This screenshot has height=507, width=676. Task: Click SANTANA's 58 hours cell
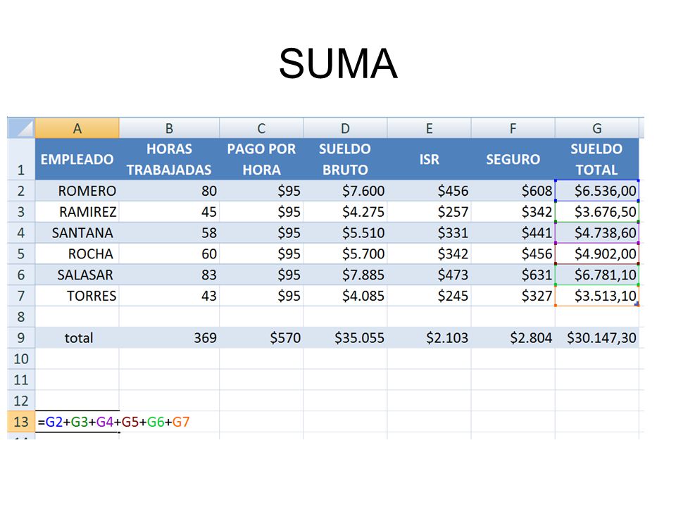169,233
